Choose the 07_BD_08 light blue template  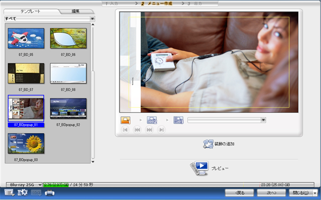click(68, 73)
